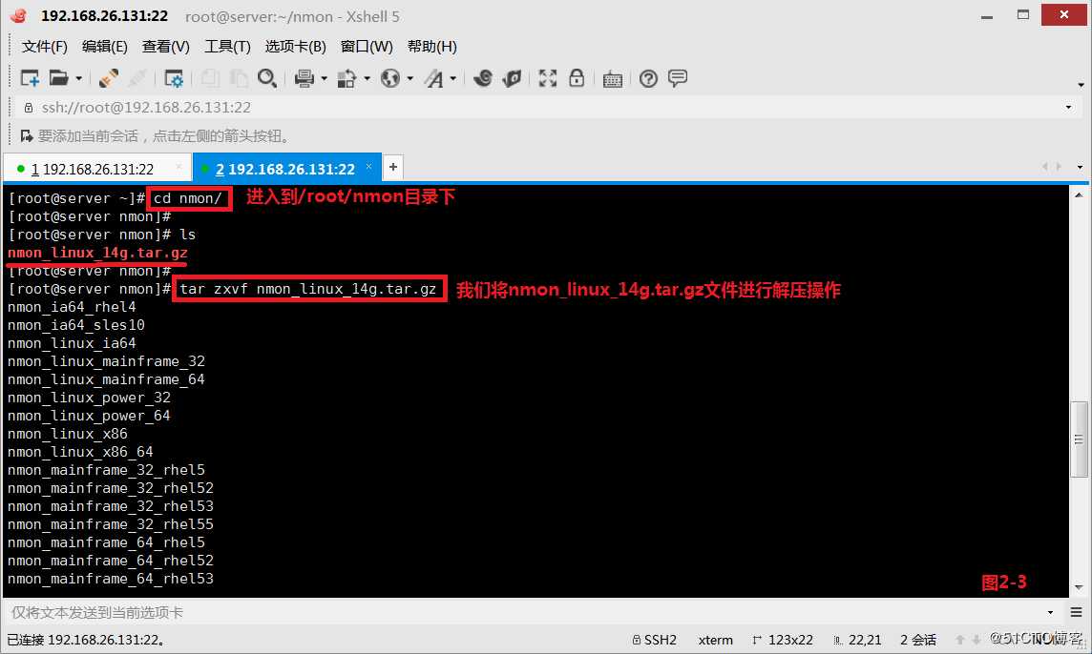Click terminal line nmon_linux_x86_64

click(80, 452)
